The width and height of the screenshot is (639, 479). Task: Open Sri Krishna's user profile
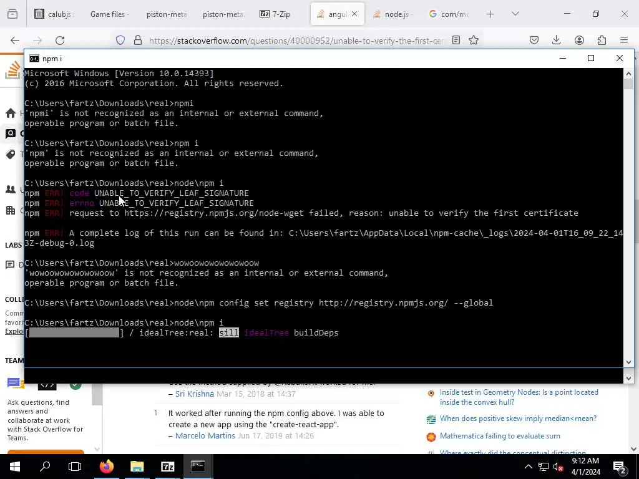click(x=195, y=394)
